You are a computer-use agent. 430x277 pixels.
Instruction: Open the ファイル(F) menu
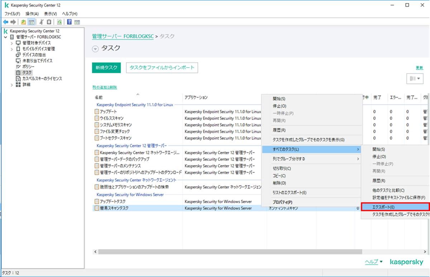[12, 14]
